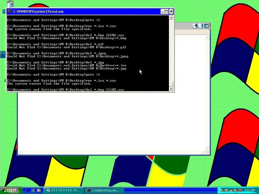Minimize the cmd.exe window
Image resolution: width=259 pixels, height=194 pixels.
click(162, 11)
